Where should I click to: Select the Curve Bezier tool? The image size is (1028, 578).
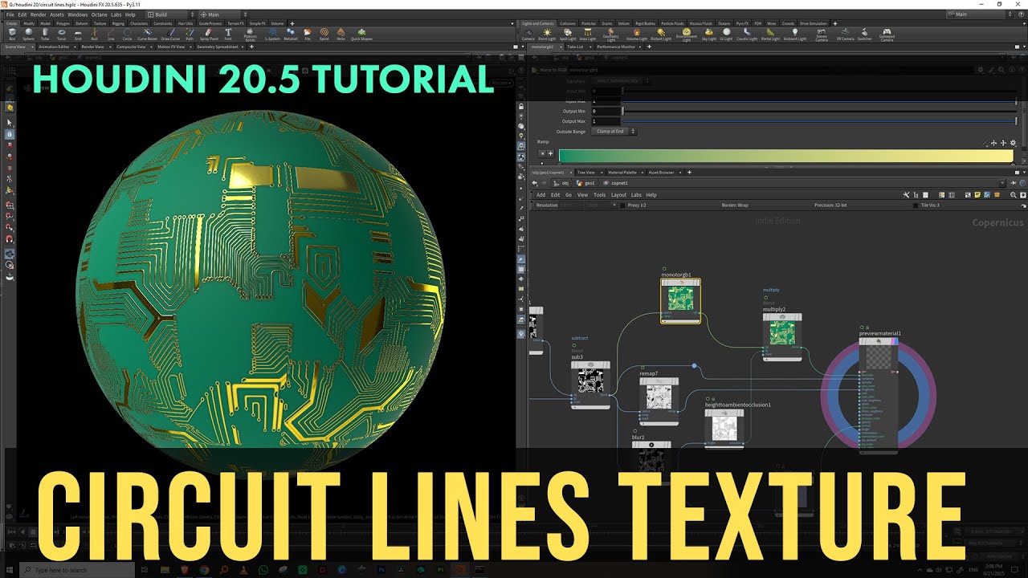pyautogui.click(x=147, y=35)
